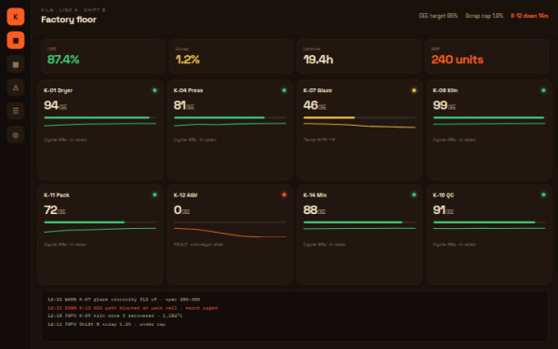Open the 240 units WIP summary card

[486, 56]
